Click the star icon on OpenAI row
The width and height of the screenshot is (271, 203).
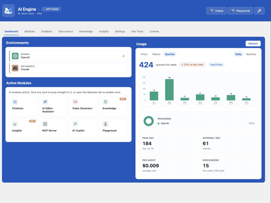click(x=124, y=56)
